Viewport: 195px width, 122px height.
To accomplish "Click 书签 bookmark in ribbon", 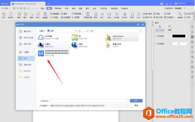I will tap(187, 18).
